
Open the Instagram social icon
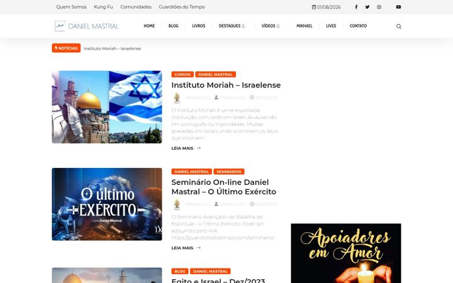(x=379, y=7)
